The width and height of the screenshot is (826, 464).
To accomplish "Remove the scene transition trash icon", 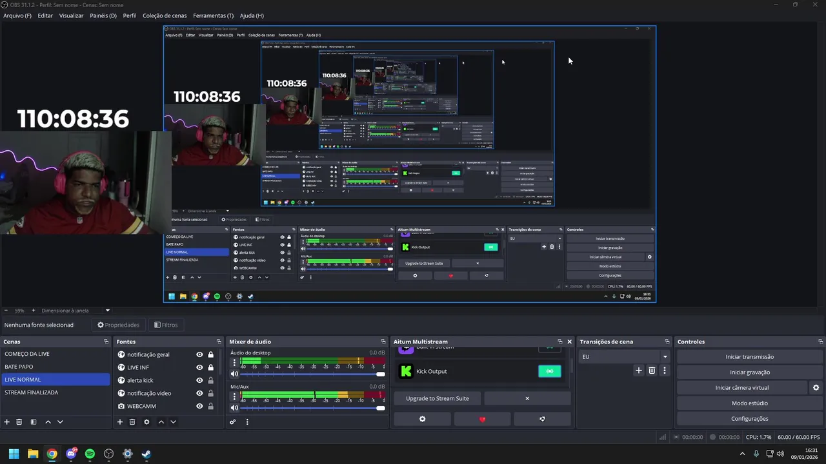I will (x=652, y=371).
